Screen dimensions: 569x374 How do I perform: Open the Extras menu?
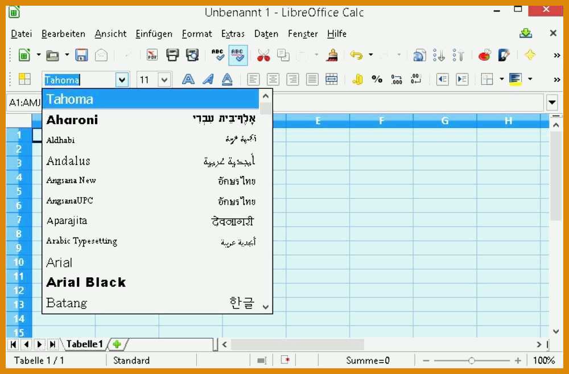click(233, 34)
